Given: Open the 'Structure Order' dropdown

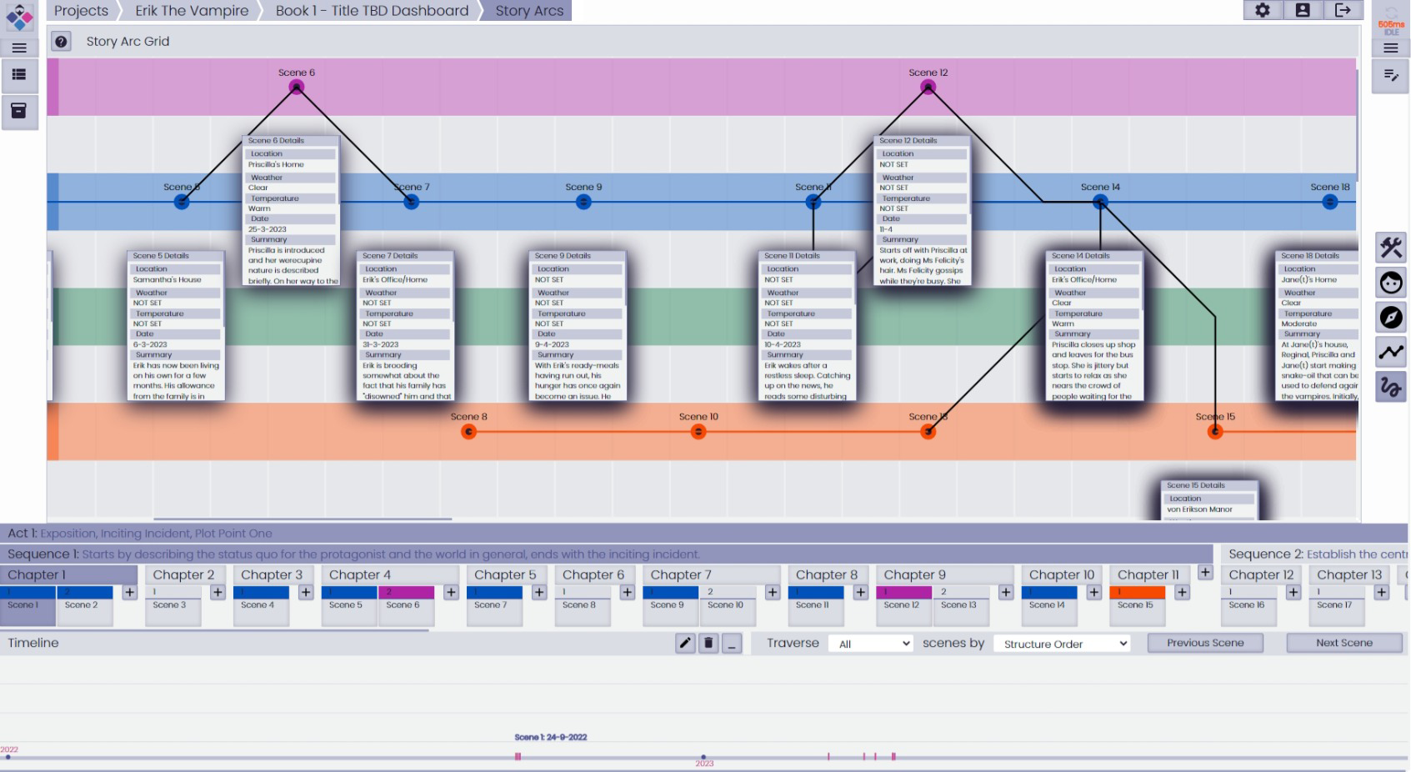Looking at the screenshot, I should pos(1062,644).
